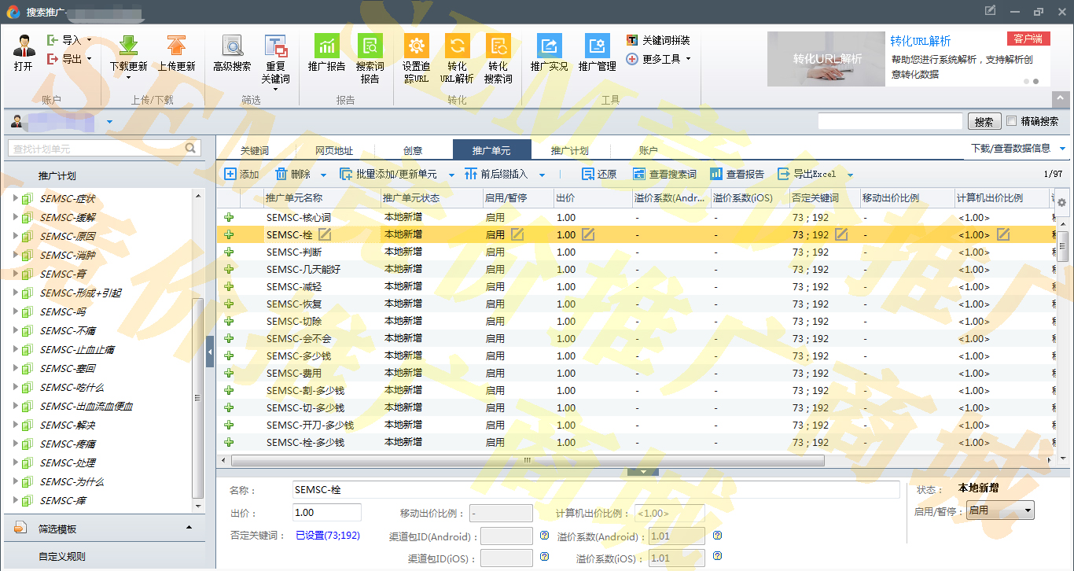This screenshot has height=571, width=1074.
Task: Click 添加 to add a unit
Action: click(x=241, y=175)
